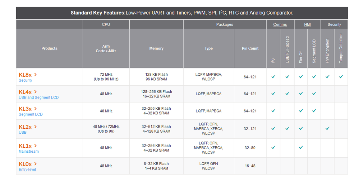359x181 pixels.
Task: Expand the KL8x chevron arrow
Action: (x=36, y=75)
